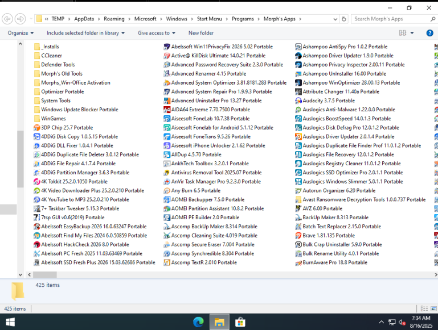The image size is (438, 330).
Task: Click the Forward navigation button
Action: coord(20,19)
